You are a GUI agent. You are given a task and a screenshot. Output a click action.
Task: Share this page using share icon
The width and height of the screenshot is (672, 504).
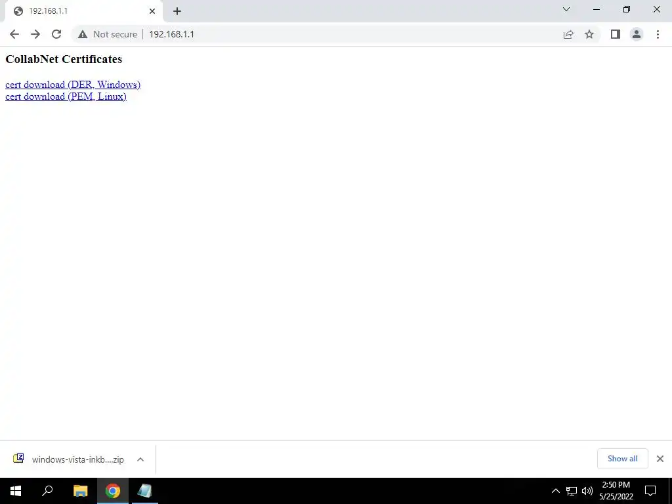coord(568,34)
